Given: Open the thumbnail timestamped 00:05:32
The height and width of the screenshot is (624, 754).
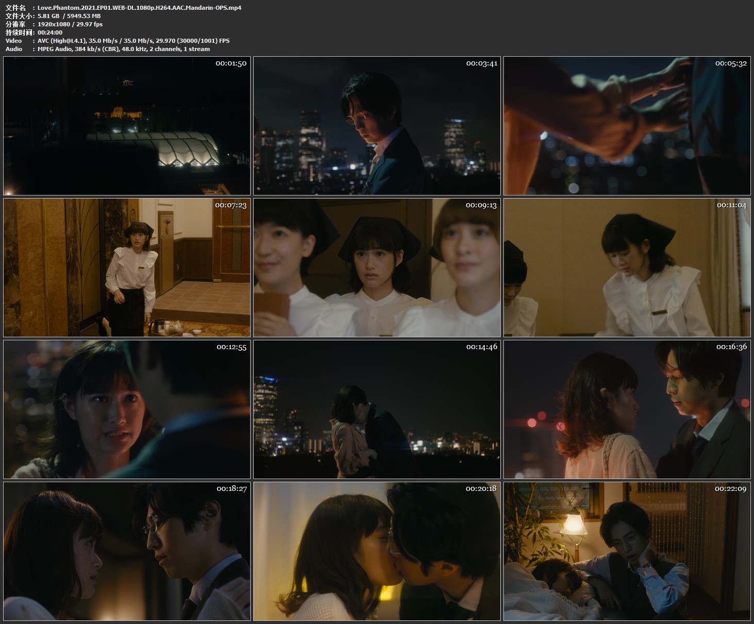Looking at the screenshot, I should point(627,126).
